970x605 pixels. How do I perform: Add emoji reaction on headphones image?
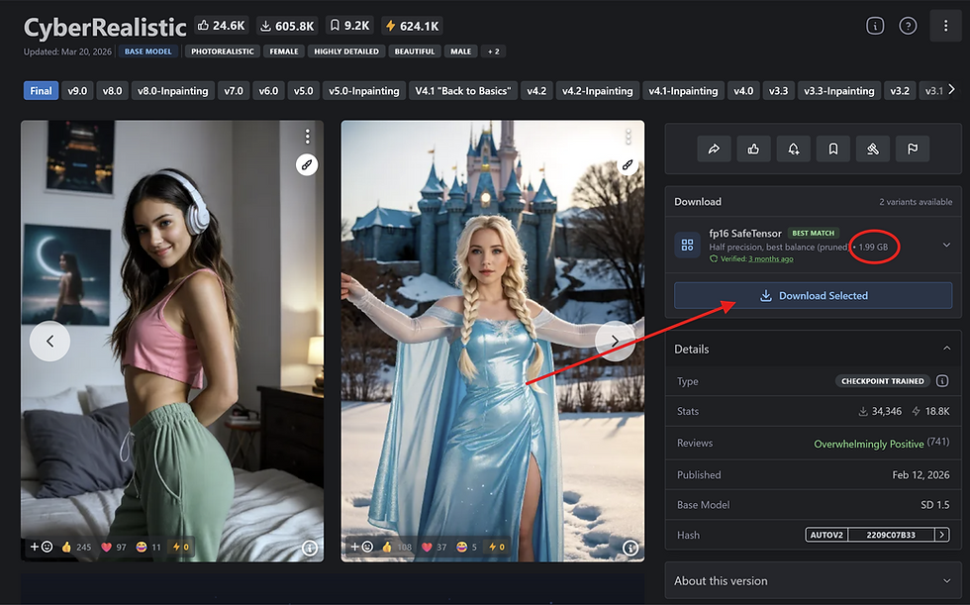coord(42,547)
